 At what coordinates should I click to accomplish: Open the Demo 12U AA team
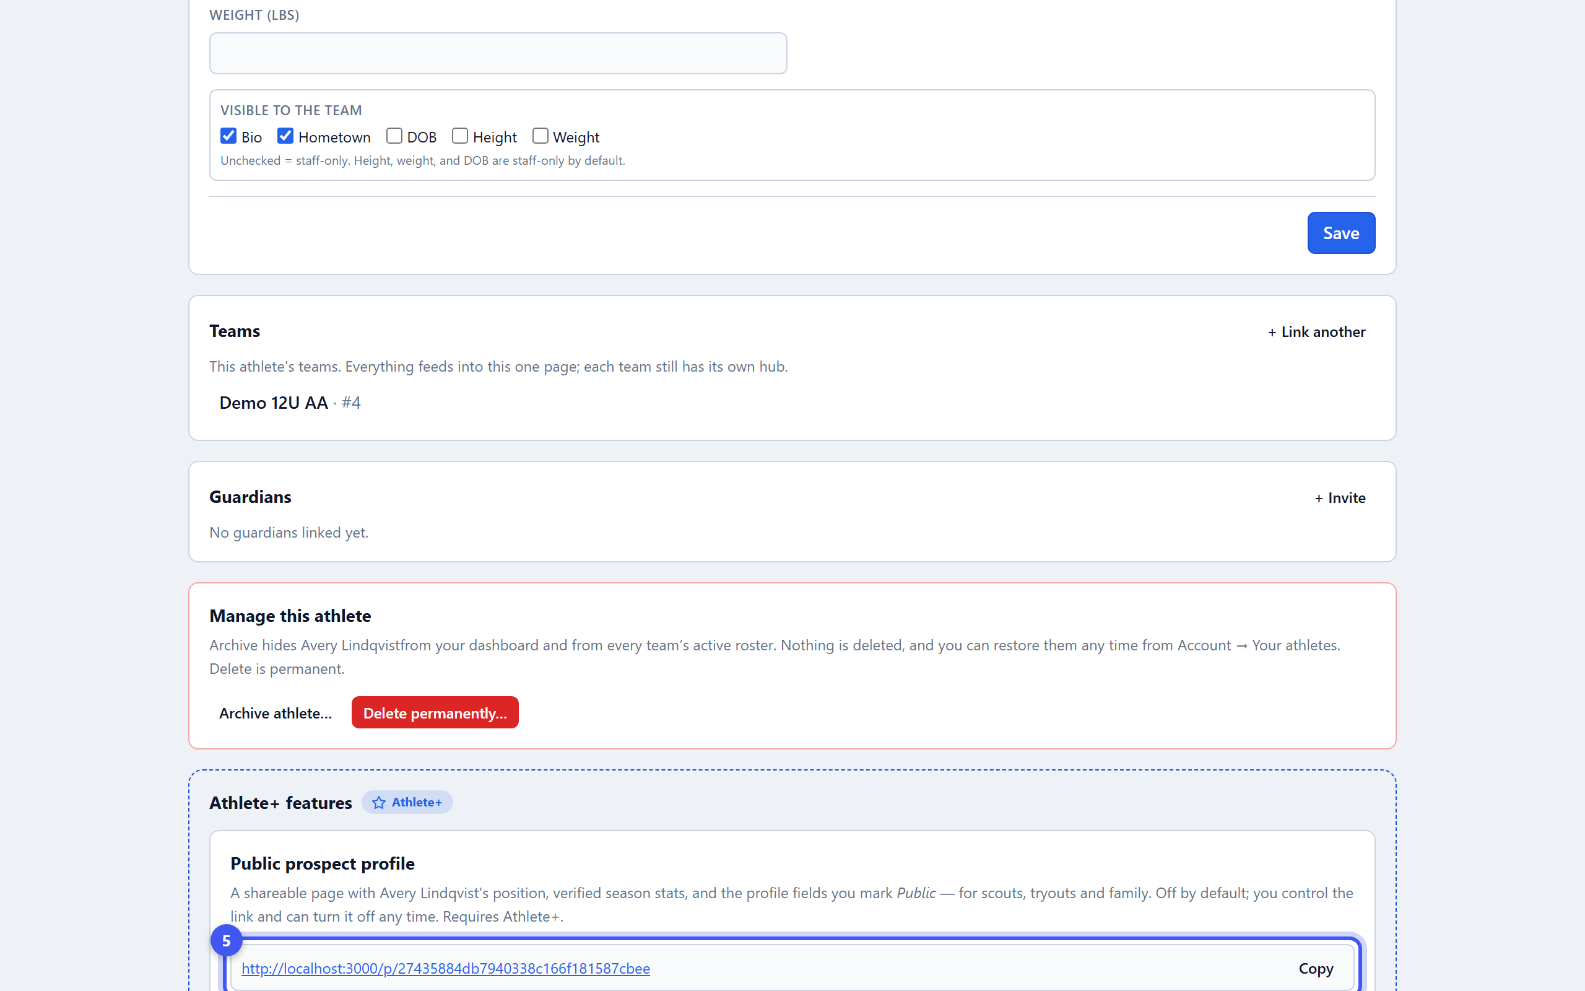tap(273, 403)
